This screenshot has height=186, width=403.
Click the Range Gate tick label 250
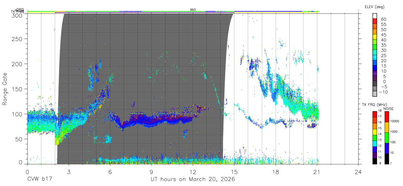(x=18, y=39)
